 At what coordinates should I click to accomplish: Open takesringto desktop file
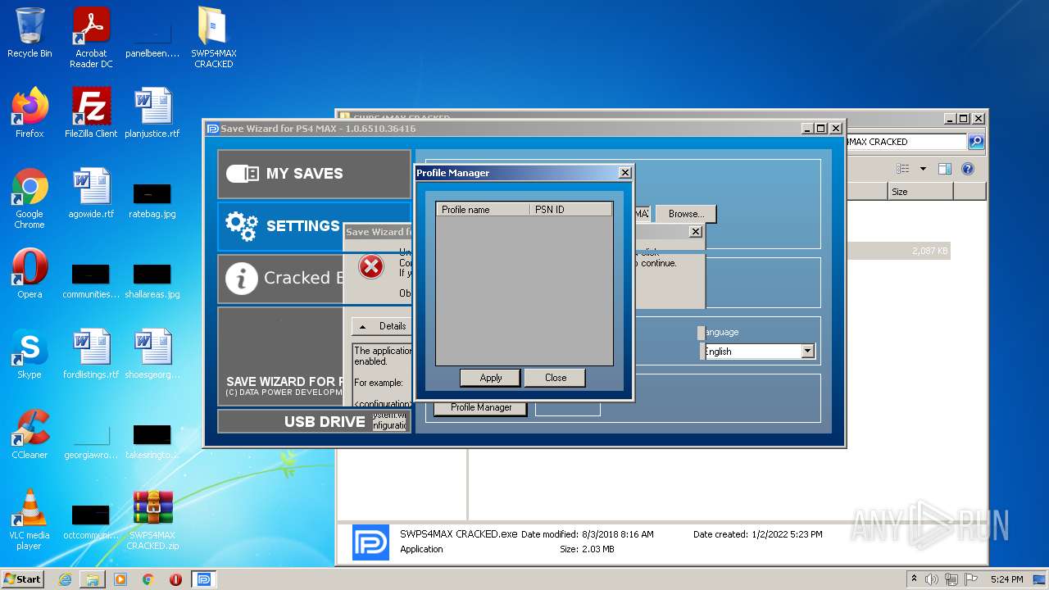point(152,442)
